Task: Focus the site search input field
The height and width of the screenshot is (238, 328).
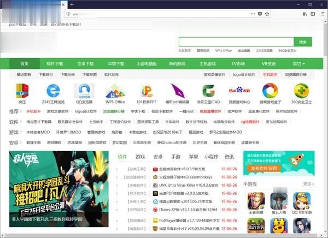Action: [x=236, y=42]
